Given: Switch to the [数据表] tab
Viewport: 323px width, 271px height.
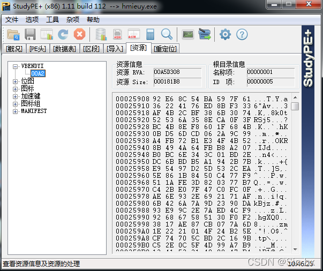Looking at the screenshot, I should coord(64,49).
